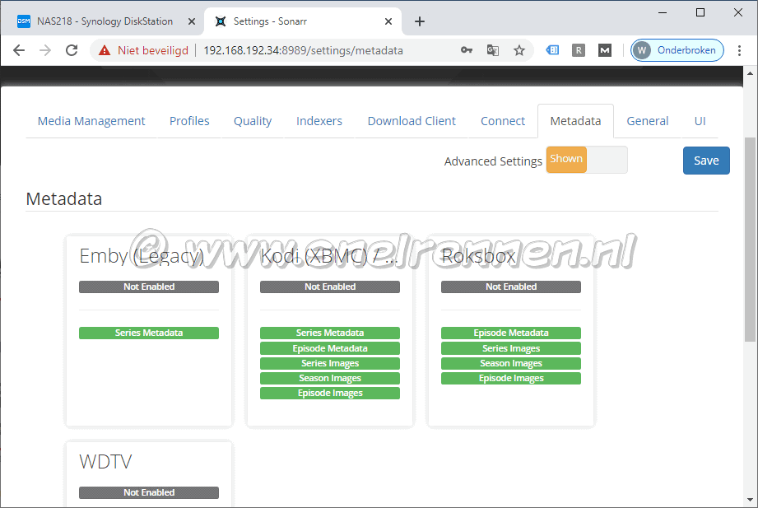Close the NAS218 Synology DiskStation tab
The image size is (758, 508).
(192, 21)
